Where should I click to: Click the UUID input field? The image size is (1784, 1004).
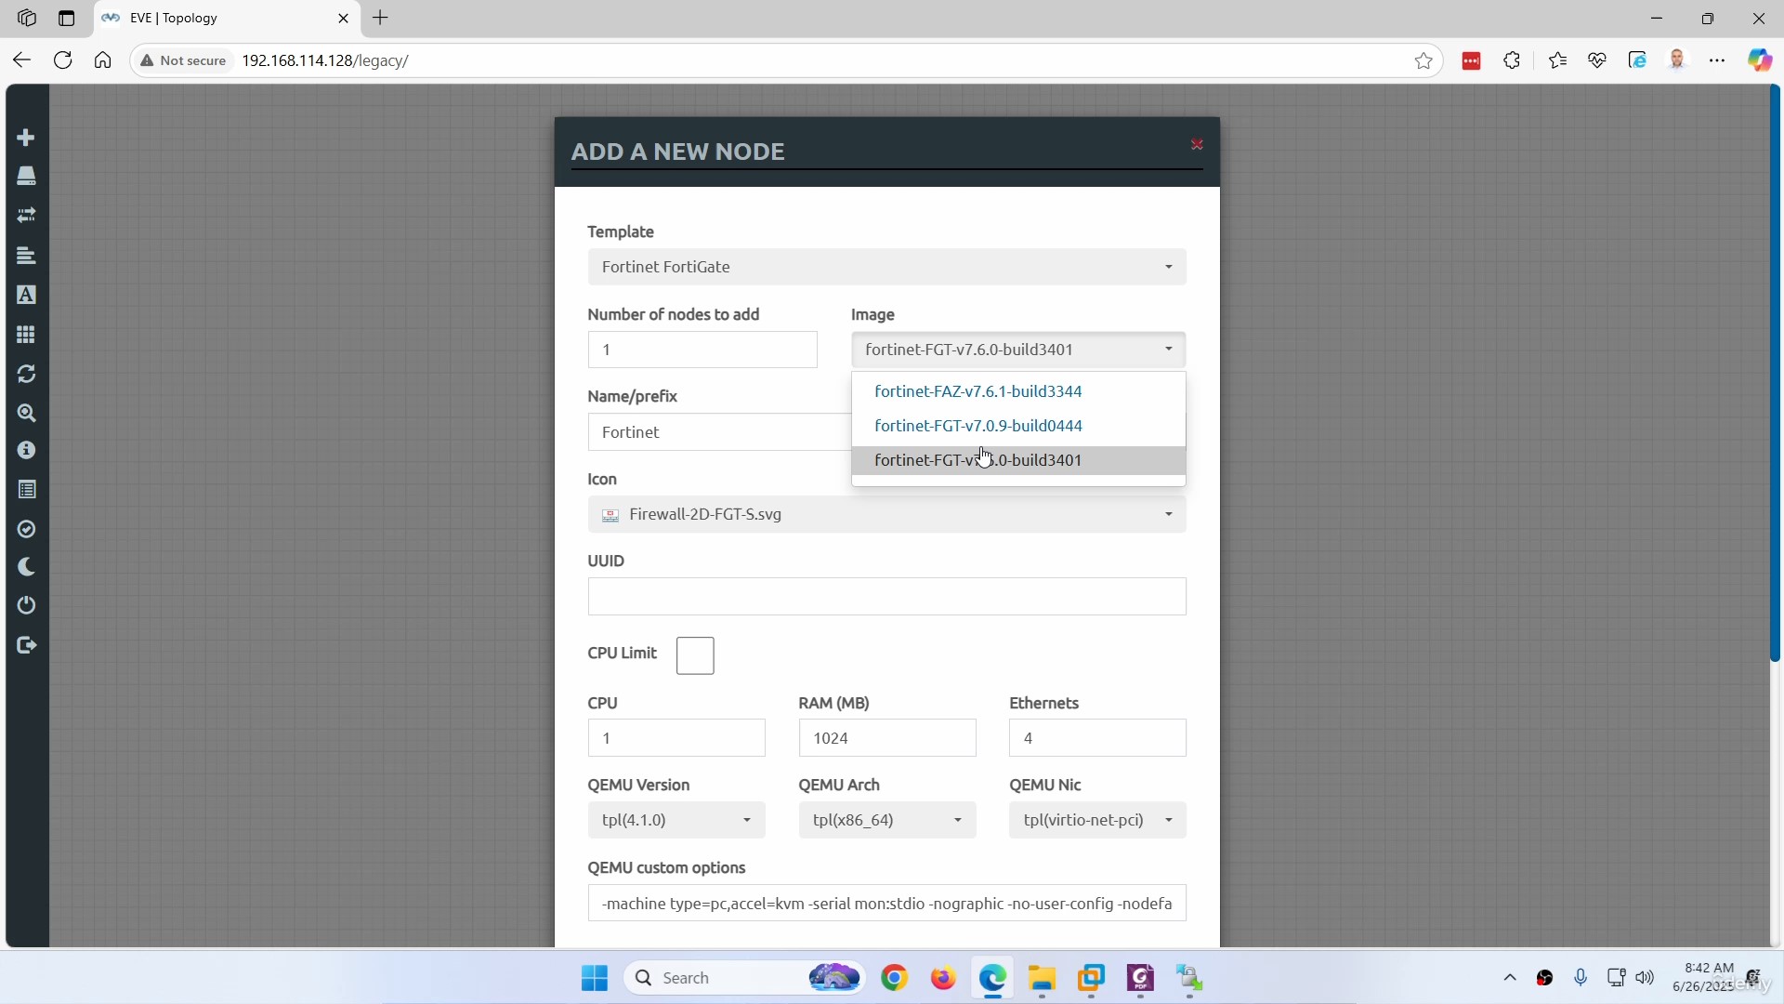(886, 596)
